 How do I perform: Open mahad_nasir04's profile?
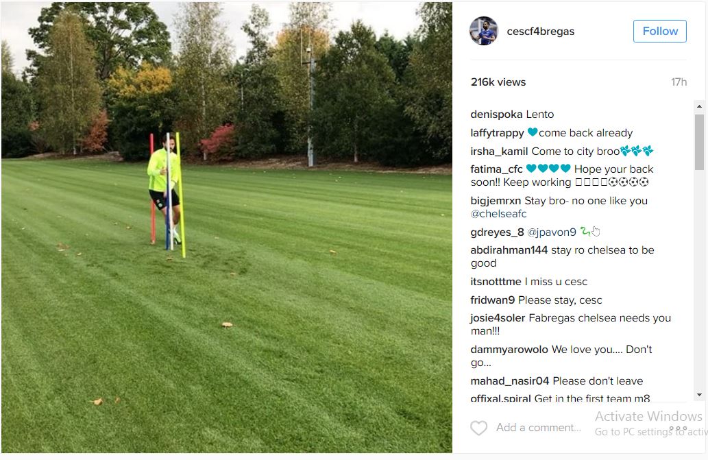coord(510,381)
